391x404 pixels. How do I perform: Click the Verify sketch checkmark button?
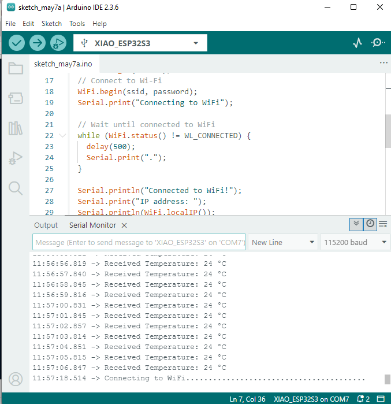click(x=17, y=43)
